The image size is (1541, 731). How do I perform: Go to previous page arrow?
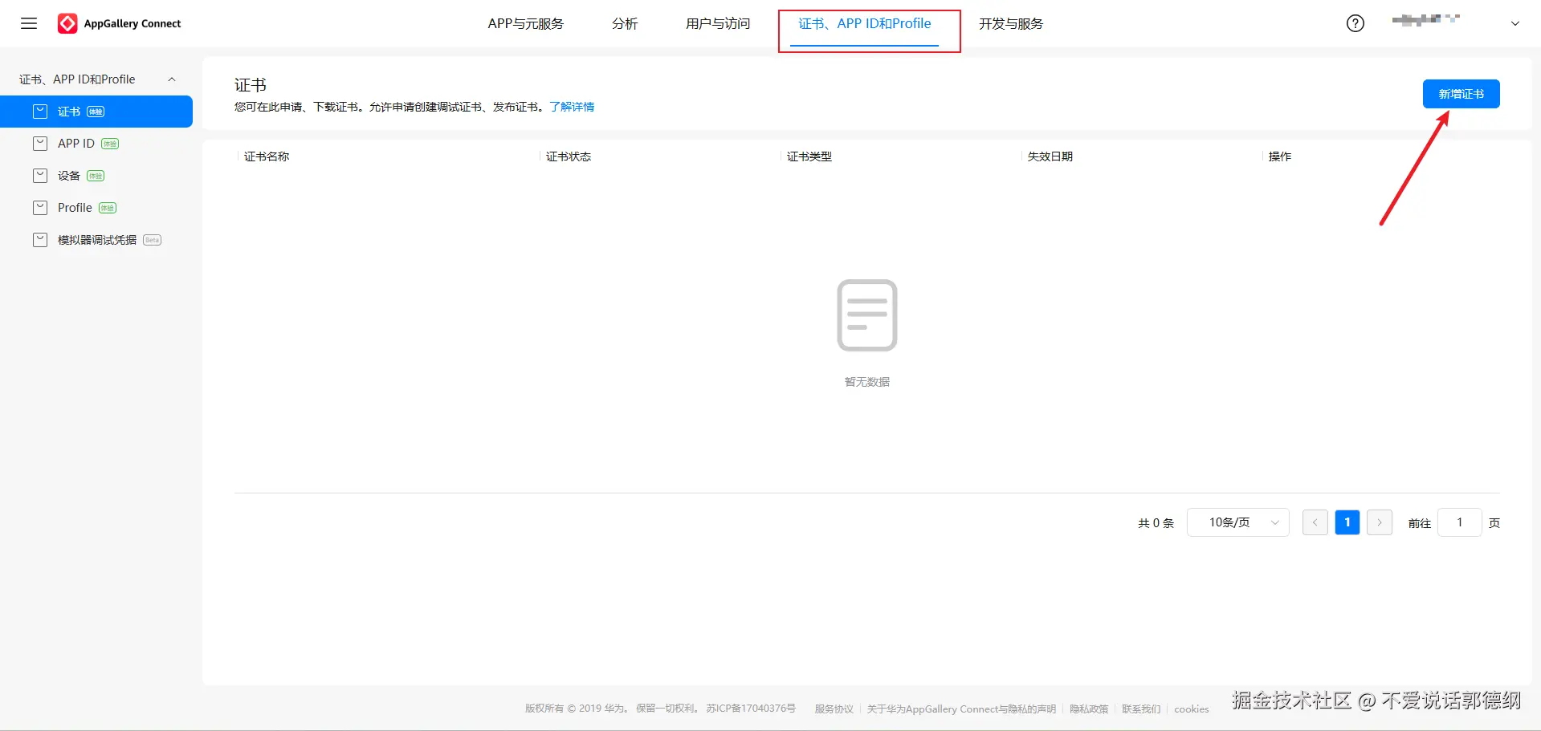(1315, 522)
